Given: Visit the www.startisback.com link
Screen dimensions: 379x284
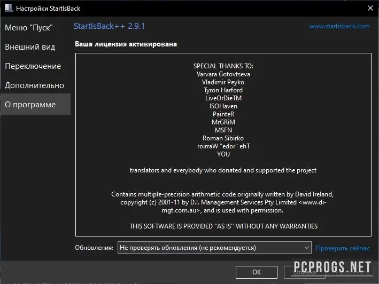Looking at the screenshot, I should tap(339, 26).
